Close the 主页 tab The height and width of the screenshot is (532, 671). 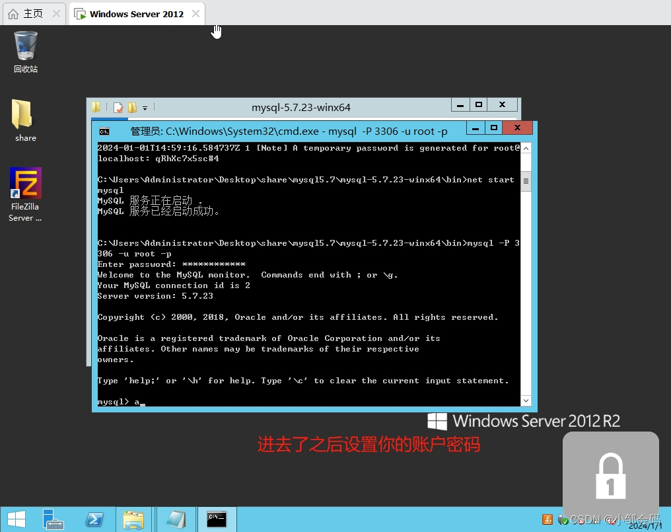[x=56, y=14]
